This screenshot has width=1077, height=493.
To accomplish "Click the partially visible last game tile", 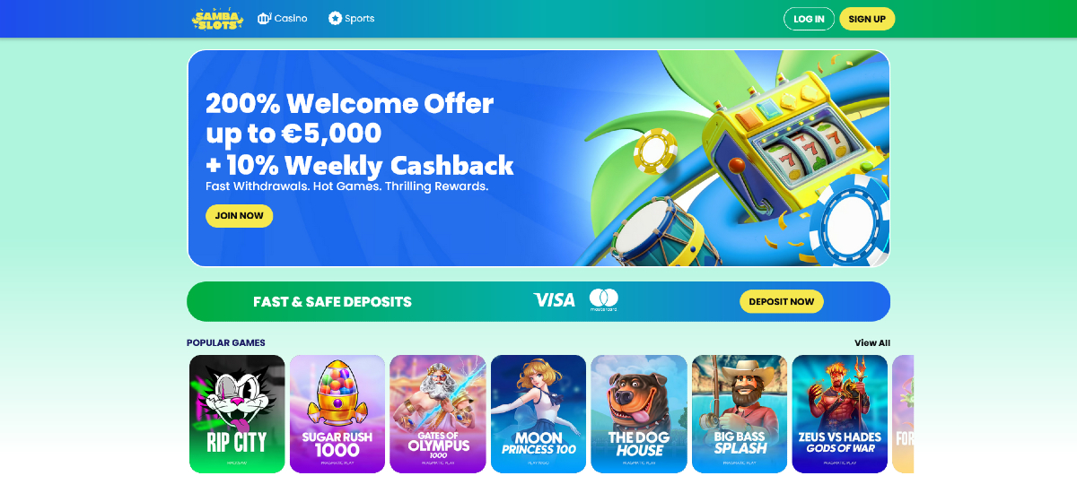I will [x=903, y=414].
